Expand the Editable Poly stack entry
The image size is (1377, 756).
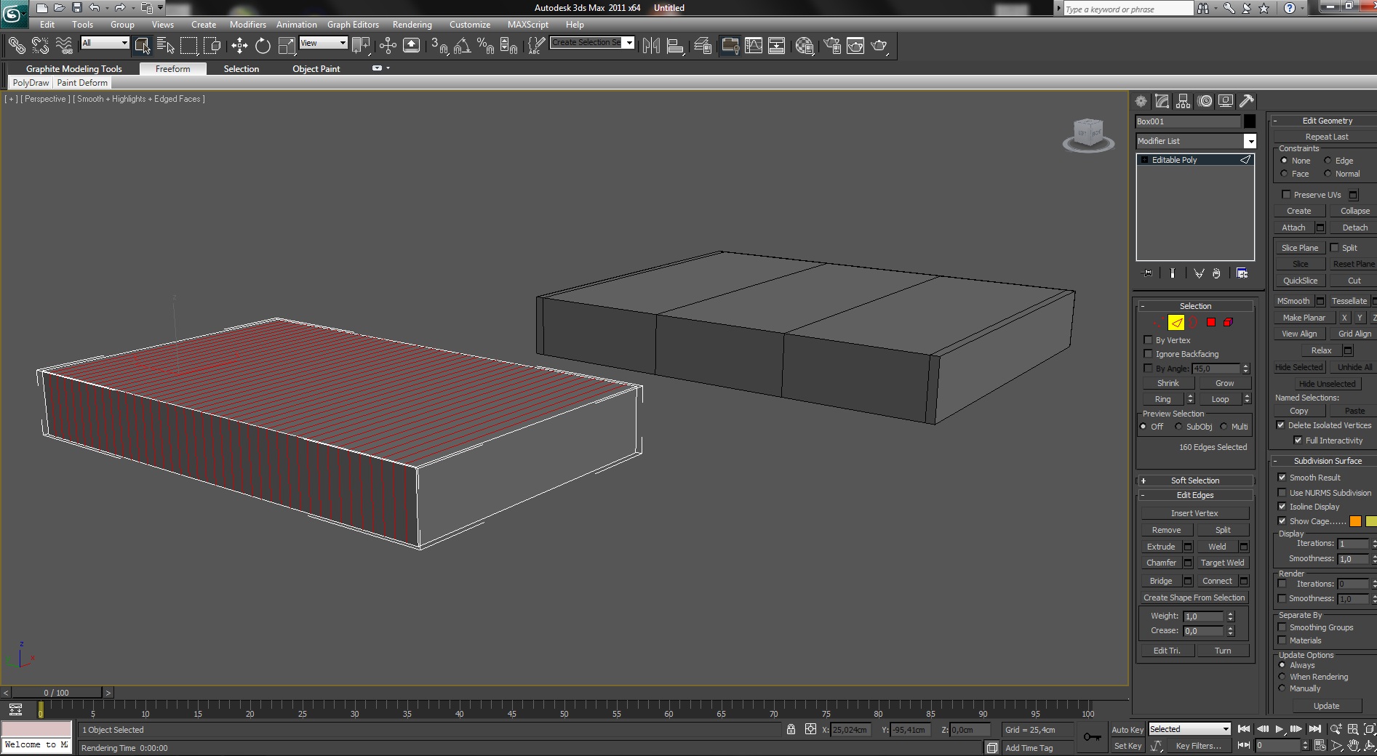(x=1144, y=160)
